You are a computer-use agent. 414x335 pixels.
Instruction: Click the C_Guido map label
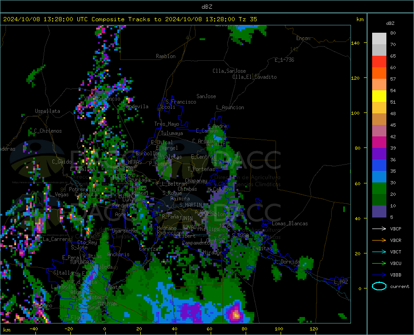[62, 162]
